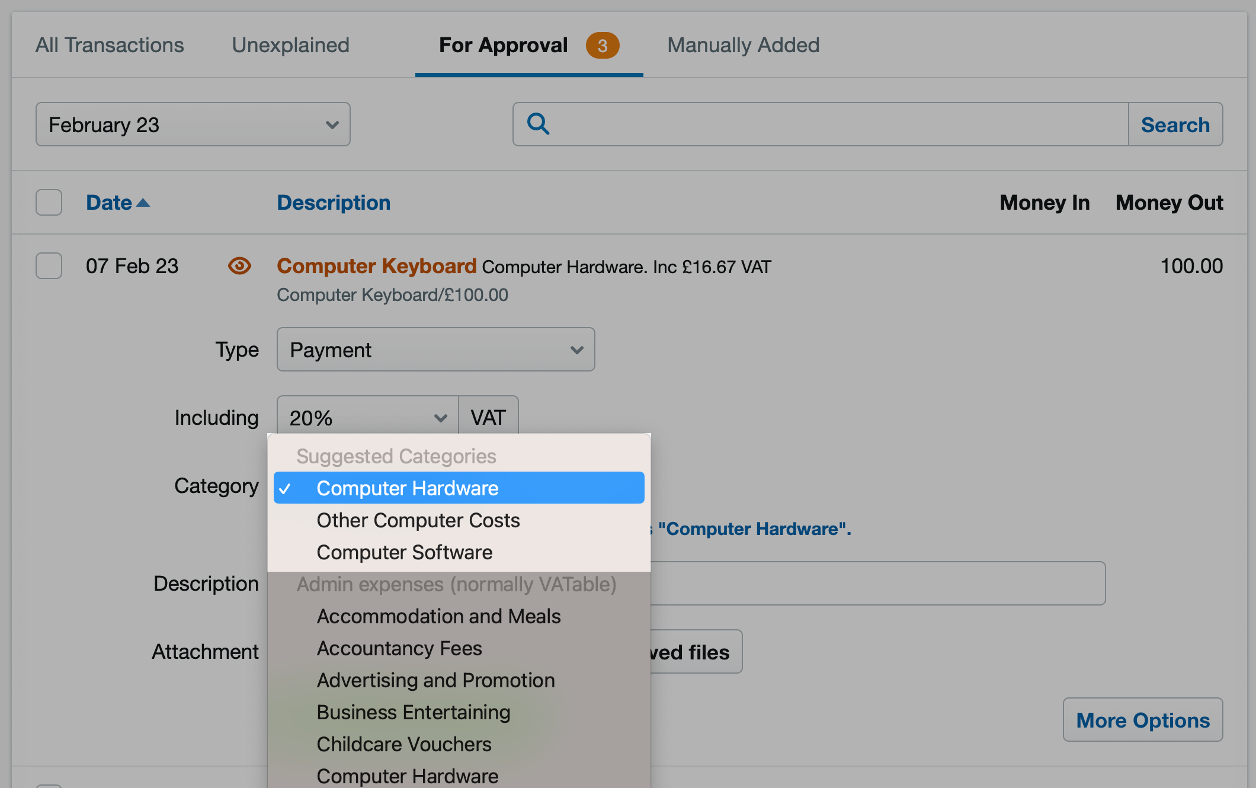Click the 07 Feb 23 date text

pos(132,266)
